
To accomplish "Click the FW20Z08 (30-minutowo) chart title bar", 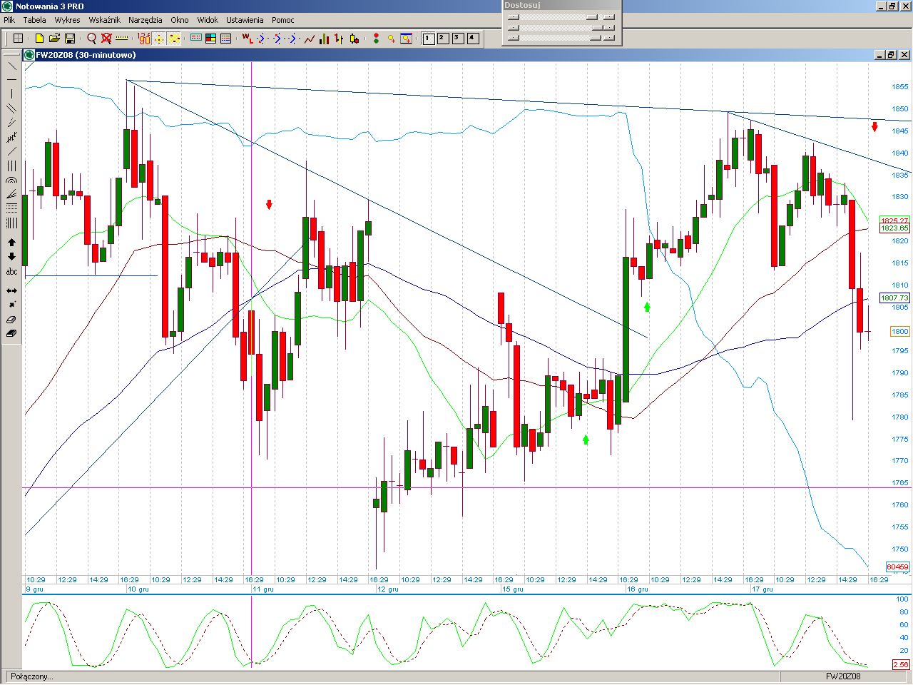I will 467,55.
